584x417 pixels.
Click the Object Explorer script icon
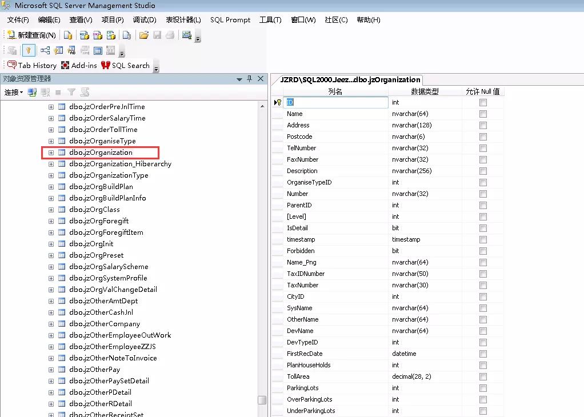point(85,93)
